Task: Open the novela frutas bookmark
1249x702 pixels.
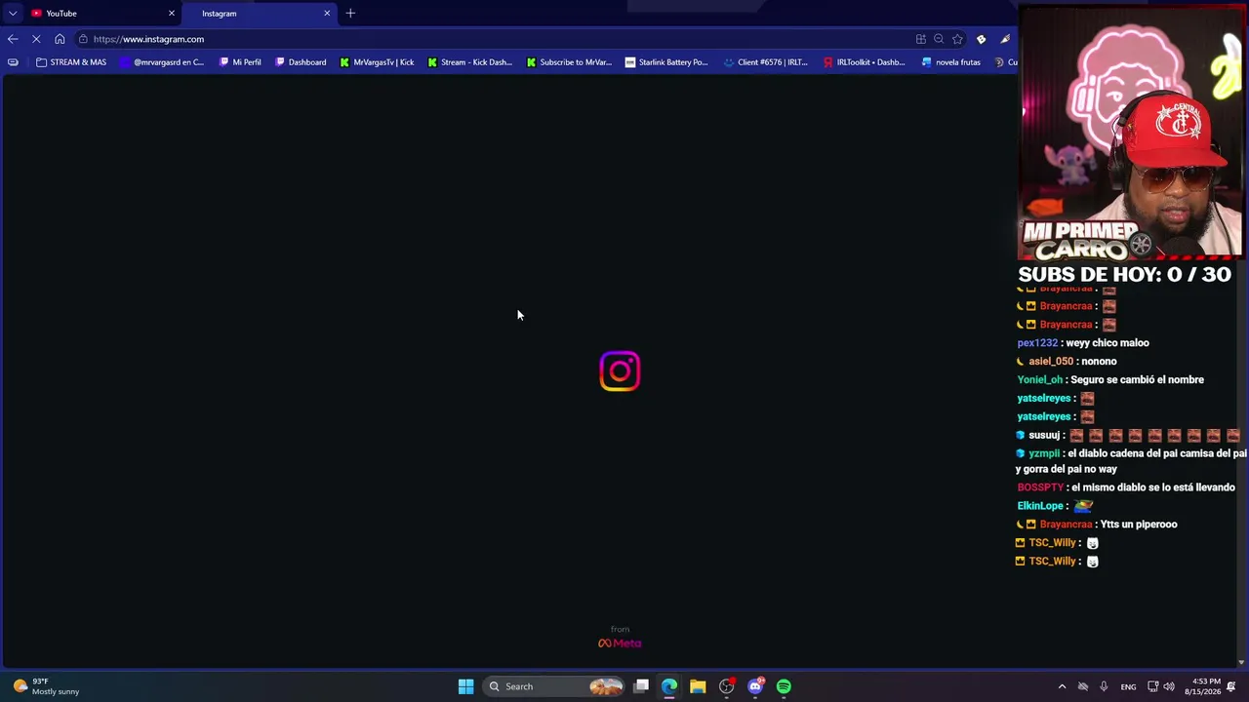Action: [951, 62]
